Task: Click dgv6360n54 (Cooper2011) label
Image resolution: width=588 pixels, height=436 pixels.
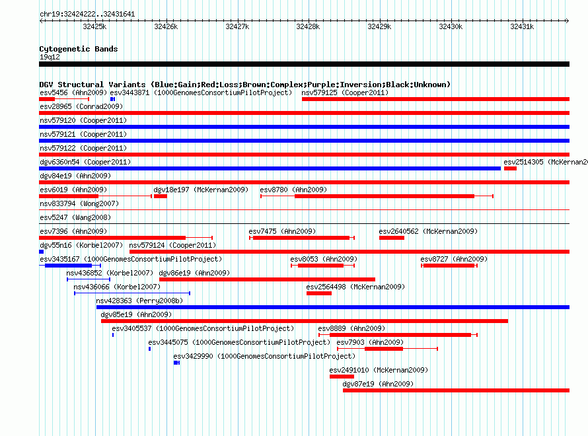Action: [85, 162]
